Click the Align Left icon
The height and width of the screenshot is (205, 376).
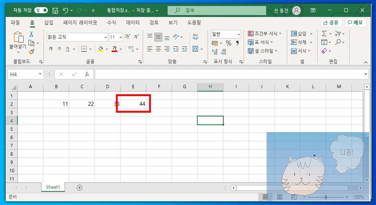(x=150, y=49)
